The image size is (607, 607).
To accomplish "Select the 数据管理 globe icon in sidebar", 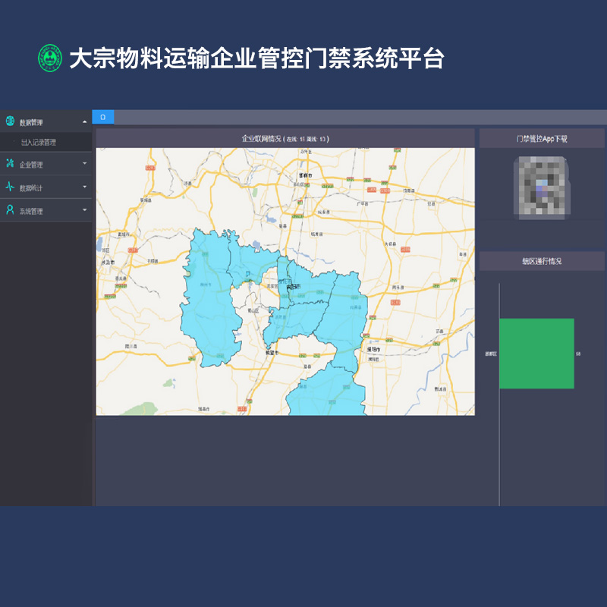I will point(10,120).
